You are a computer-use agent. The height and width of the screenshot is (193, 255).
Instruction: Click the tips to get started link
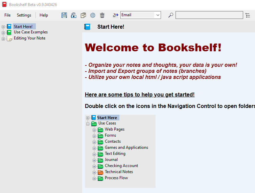pos(140,94)
